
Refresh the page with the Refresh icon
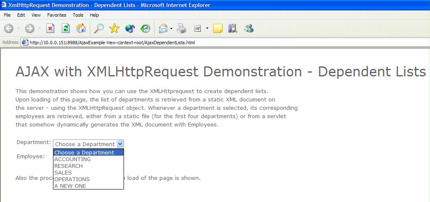[66, 28]
